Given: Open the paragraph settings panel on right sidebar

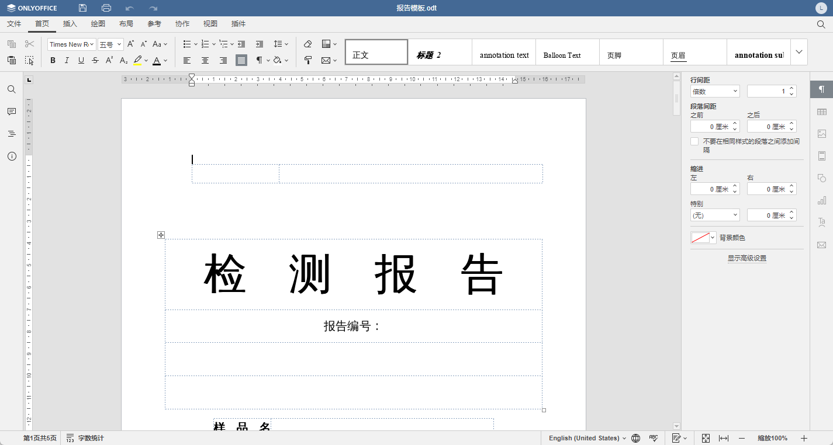Looking at the screenshot, I should (x=822, y=89).
